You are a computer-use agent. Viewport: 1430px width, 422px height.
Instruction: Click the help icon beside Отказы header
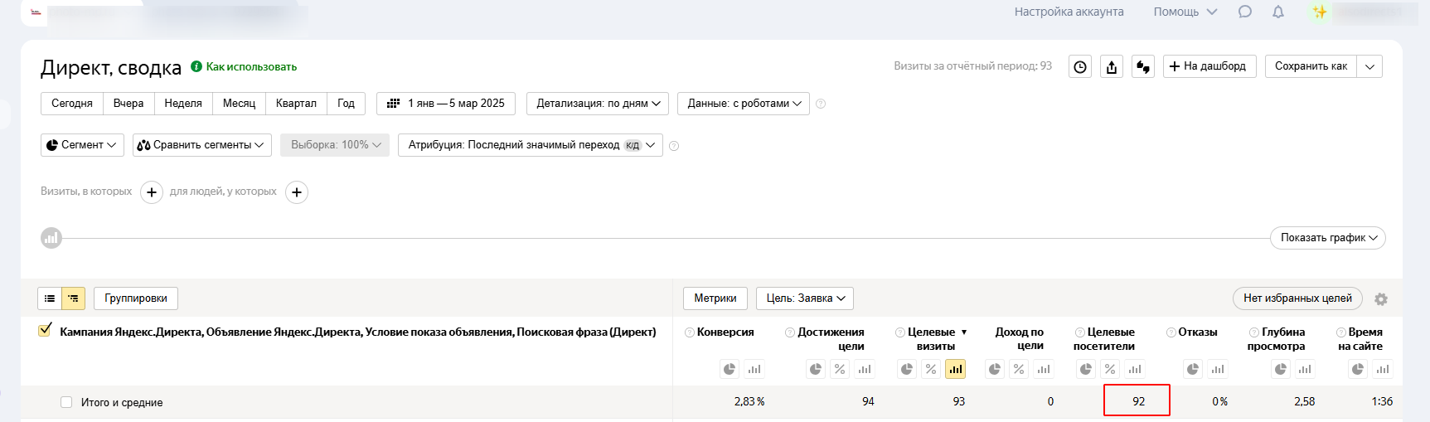click(x=1171, y=332)
